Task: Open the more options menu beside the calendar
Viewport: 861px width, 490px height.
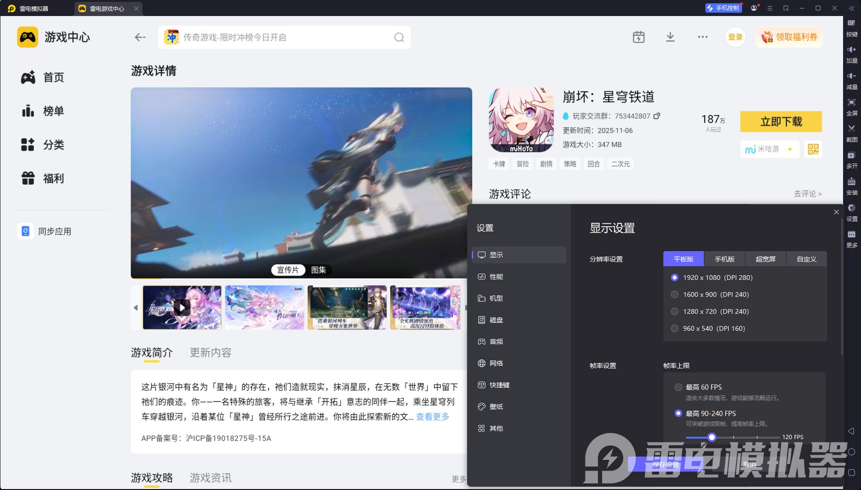Action: (702, 37)
